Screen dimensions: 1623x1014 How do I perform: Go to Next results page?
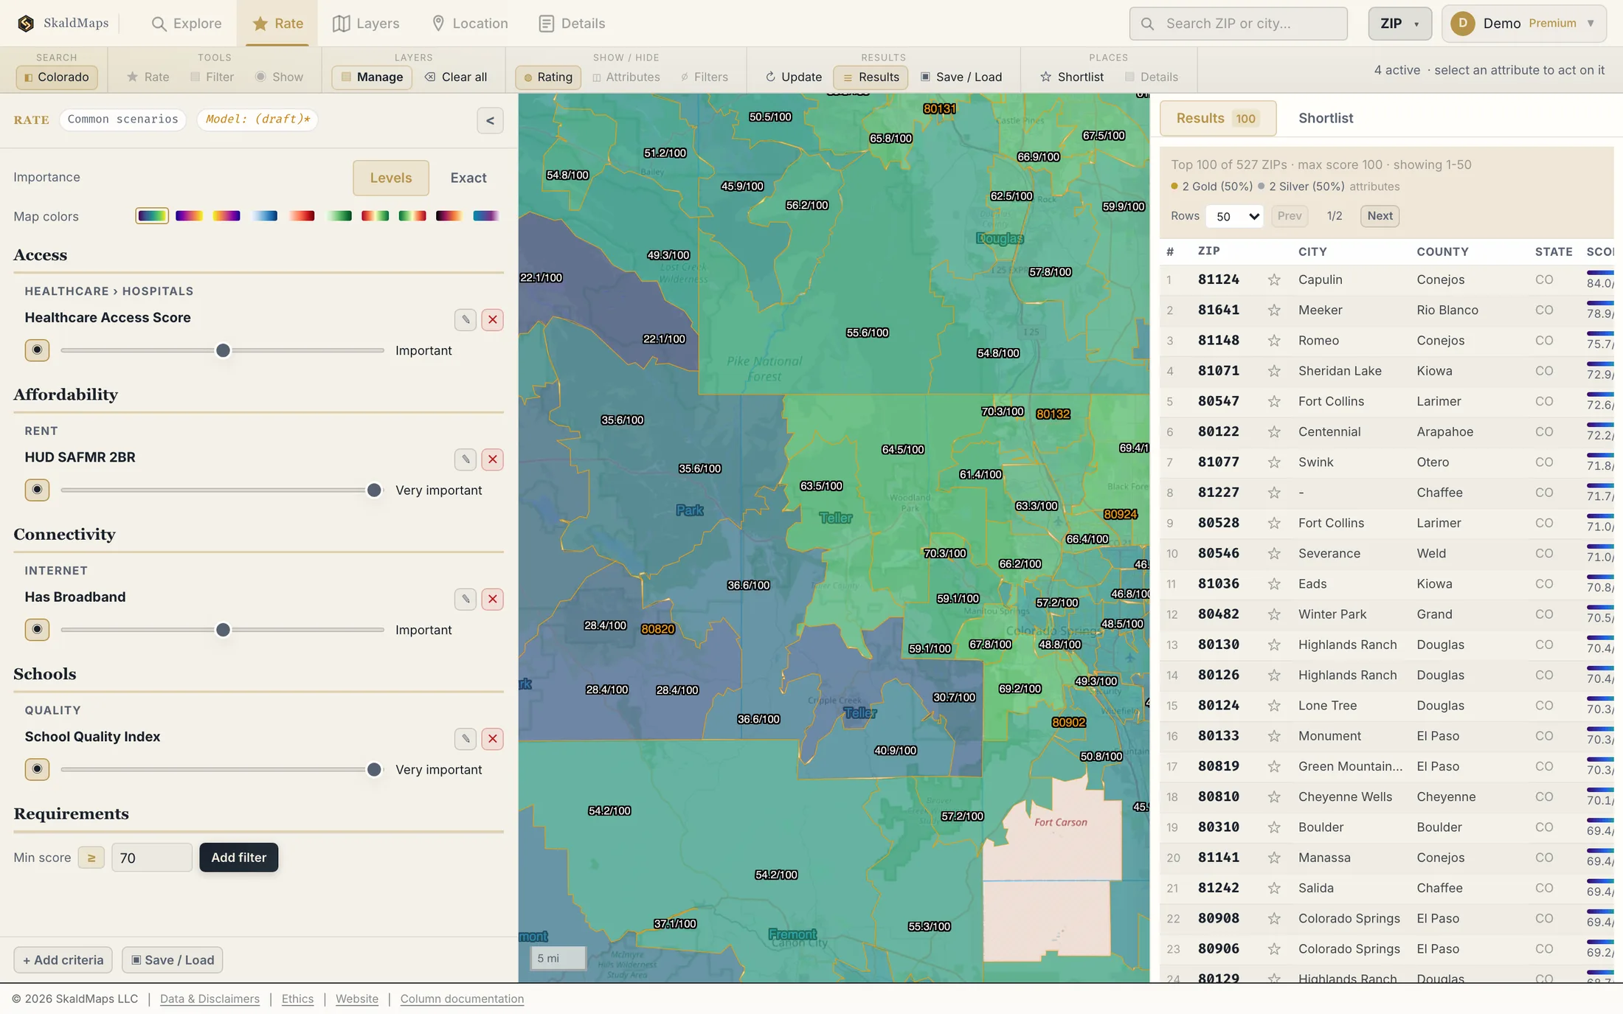click(x=1380, y=216)
